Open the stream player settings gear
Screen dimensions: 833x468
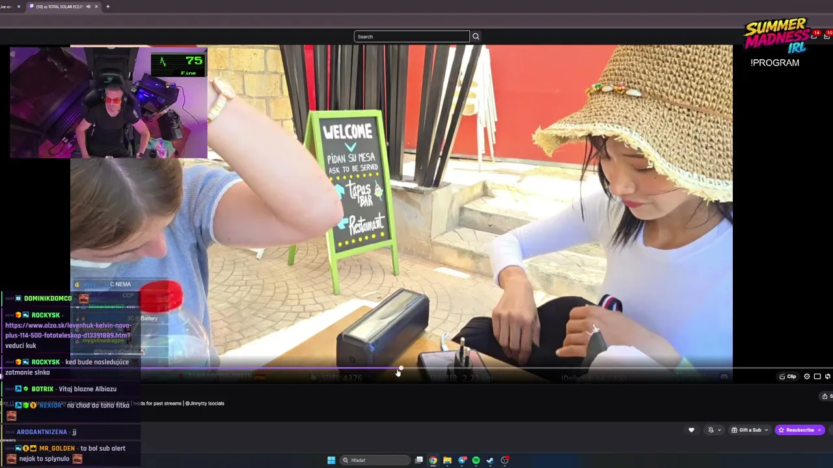click(x=807, y=376)
